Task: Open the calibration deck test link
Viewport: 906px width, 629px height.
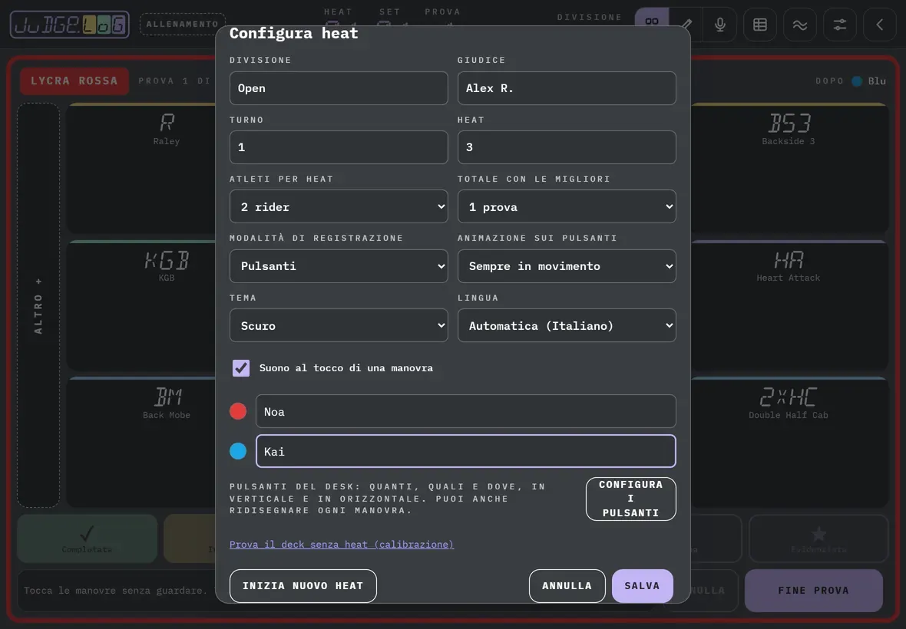Action: [342, 544]
